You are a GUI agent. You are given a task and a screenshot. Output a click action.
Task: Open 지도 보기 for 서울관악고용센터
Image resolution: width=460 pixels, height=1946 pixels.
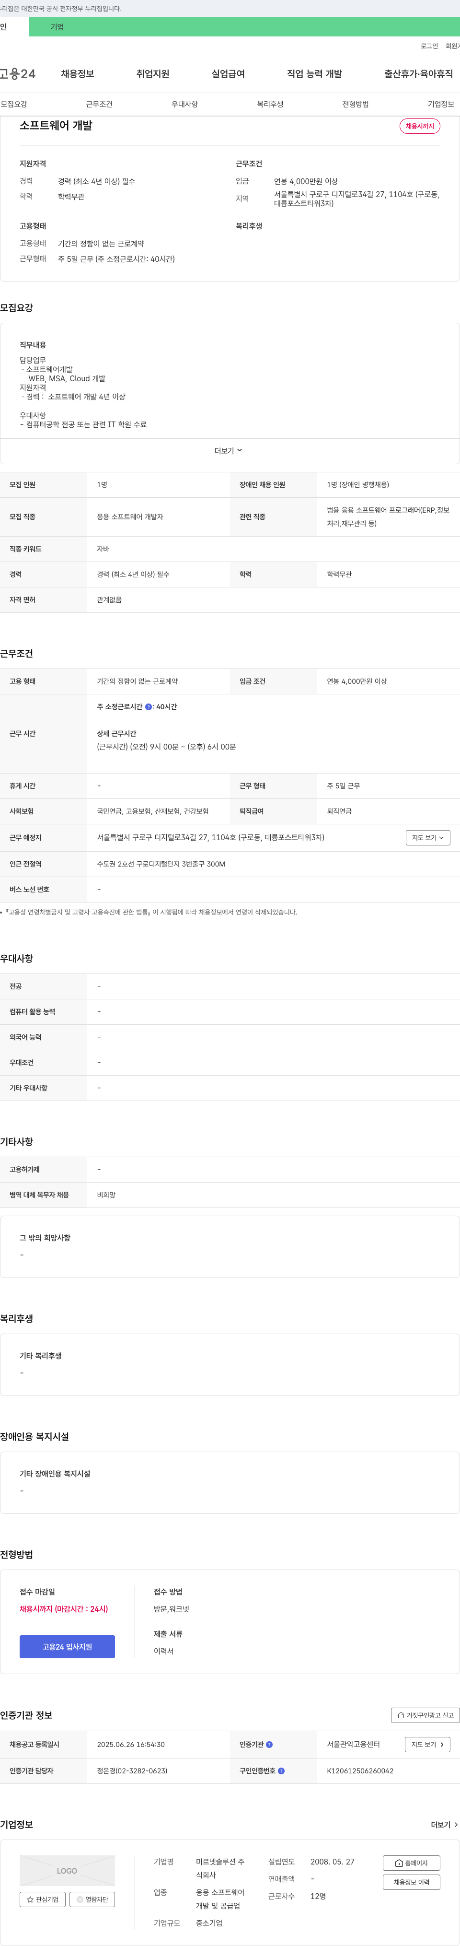[427, 1744]
